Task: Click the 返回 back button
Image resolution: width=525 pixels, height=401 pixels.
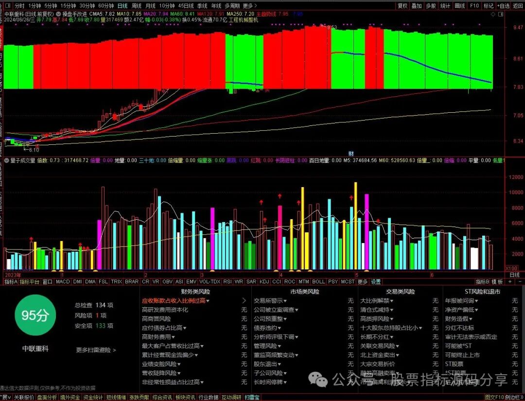Action: (518, 6)
